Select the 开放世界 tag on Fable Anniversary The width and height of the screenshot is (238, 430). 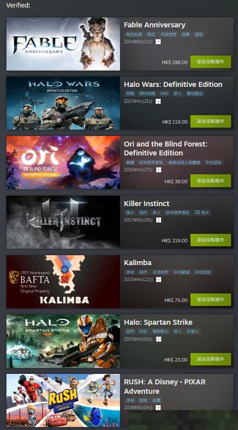click(169, 34)
